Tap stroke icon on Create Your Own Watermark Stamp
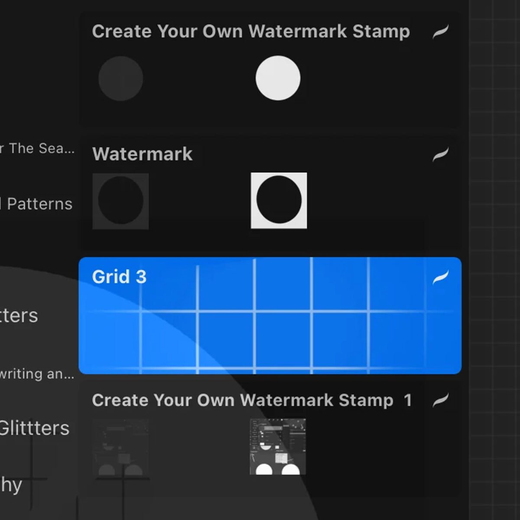 [x=440, y=32]
